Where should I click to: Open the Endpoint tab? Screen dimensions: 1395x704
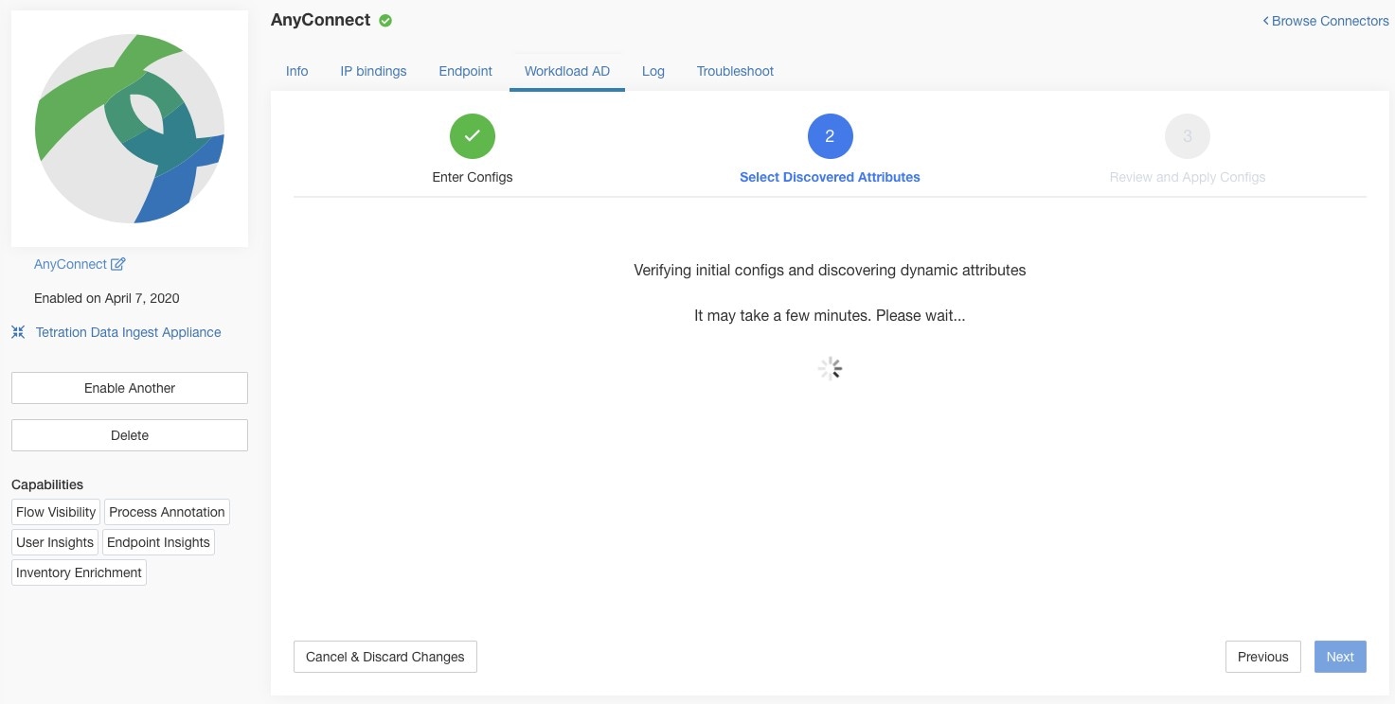[465, 71]
